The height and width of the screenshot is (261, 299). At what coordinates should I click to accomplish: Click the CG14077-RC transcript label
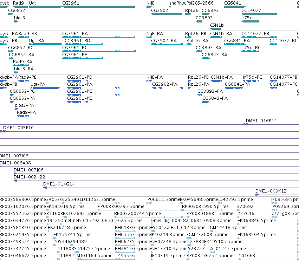[x=283, y=41]
